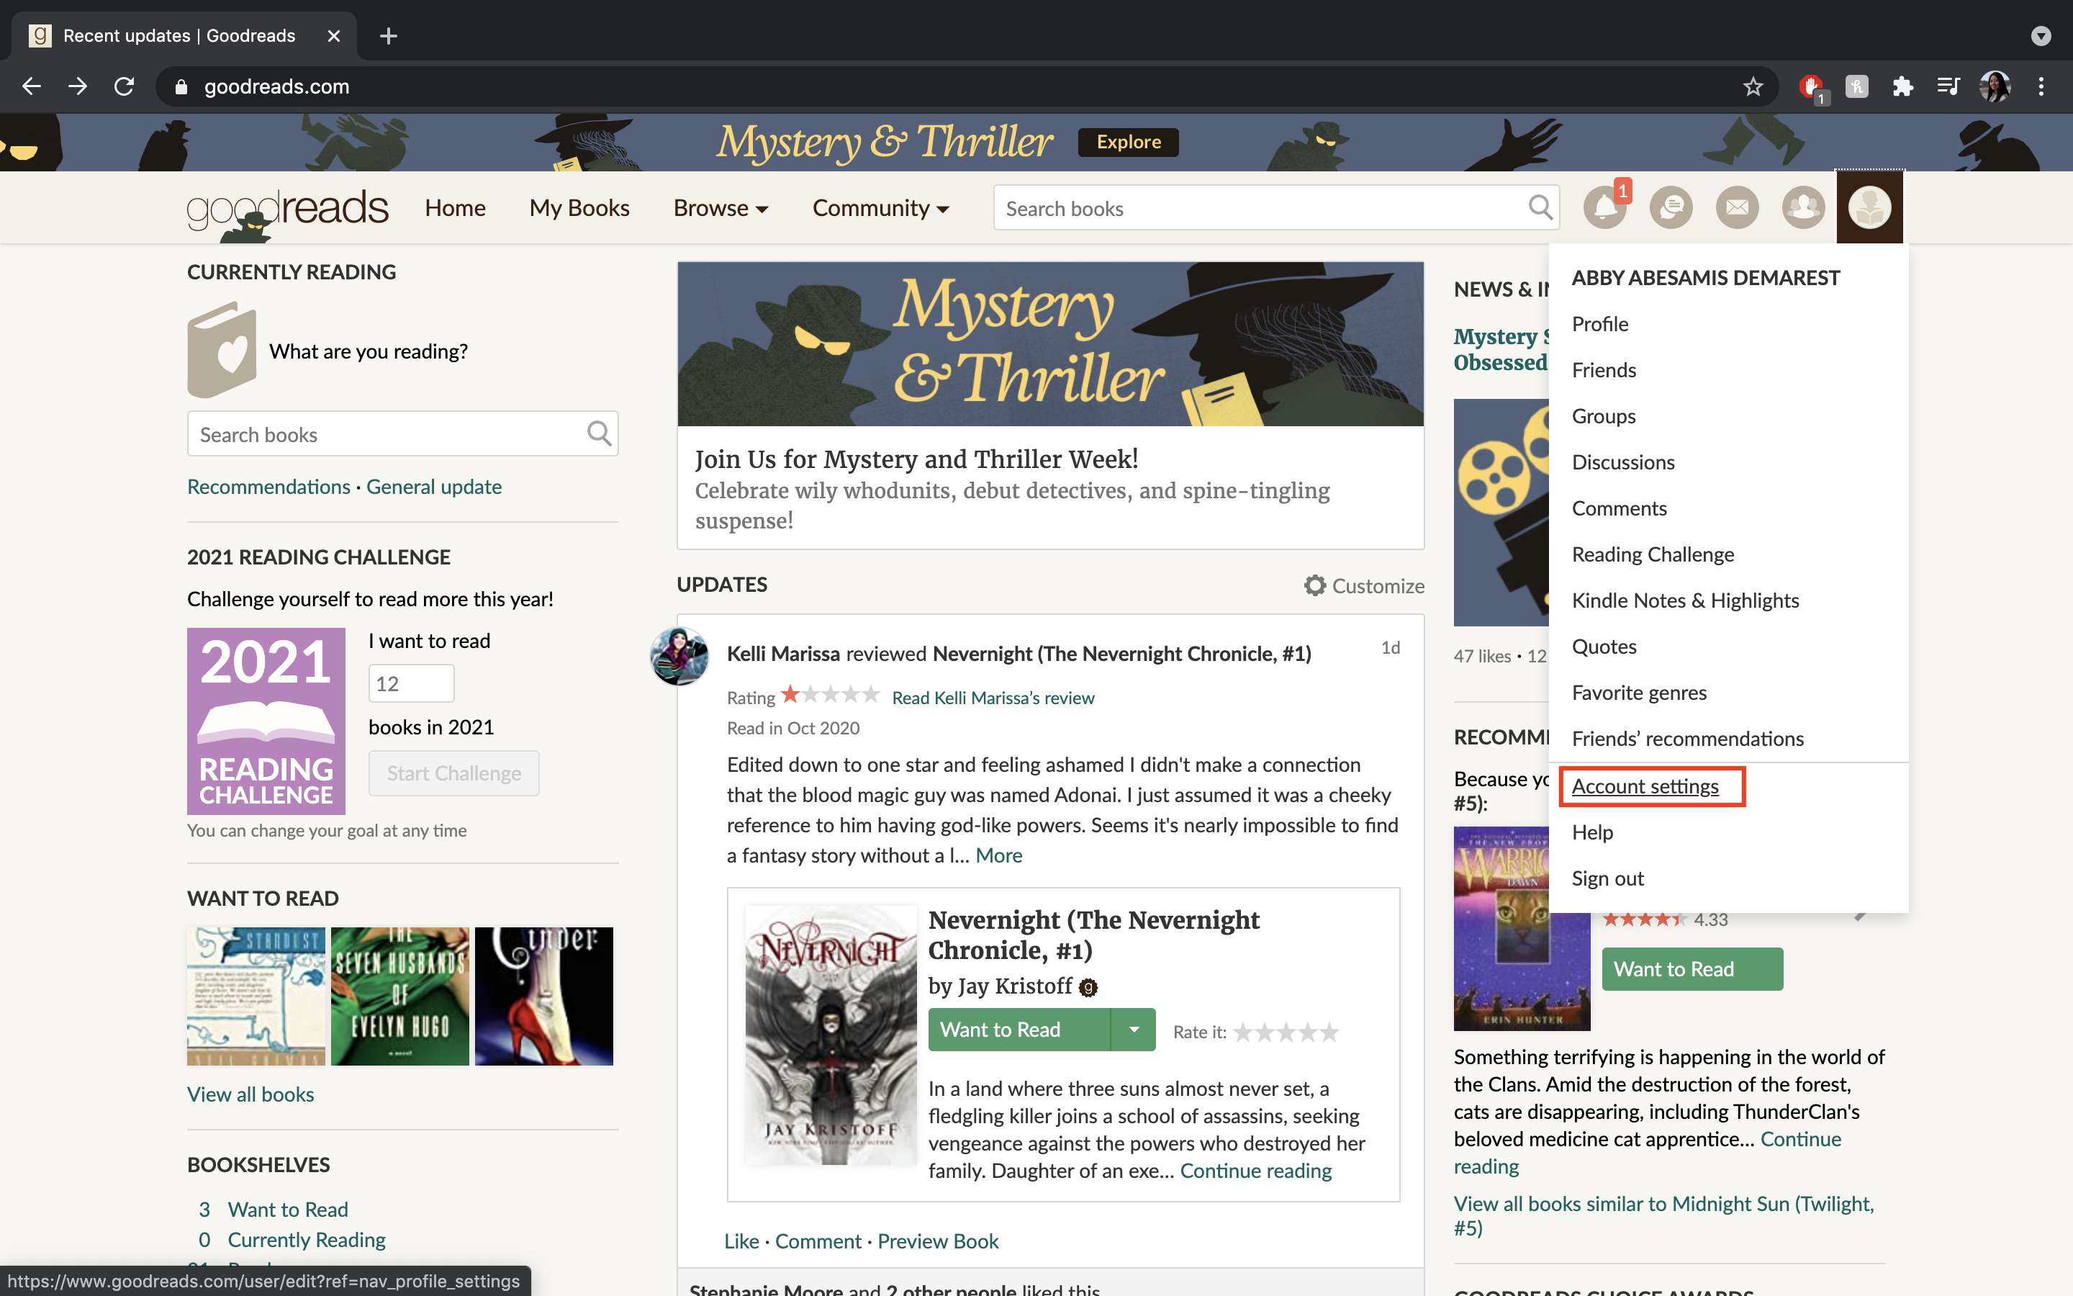Enter 12 books reading challenge goal field
Image resolution: width=2073 pixels, height=1296 pixels.
click(x=410, y=684)
